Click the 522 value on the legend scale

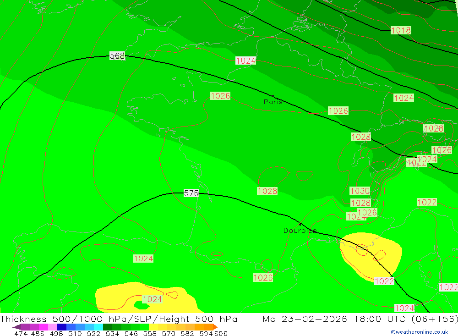click(x=93, y=333)
